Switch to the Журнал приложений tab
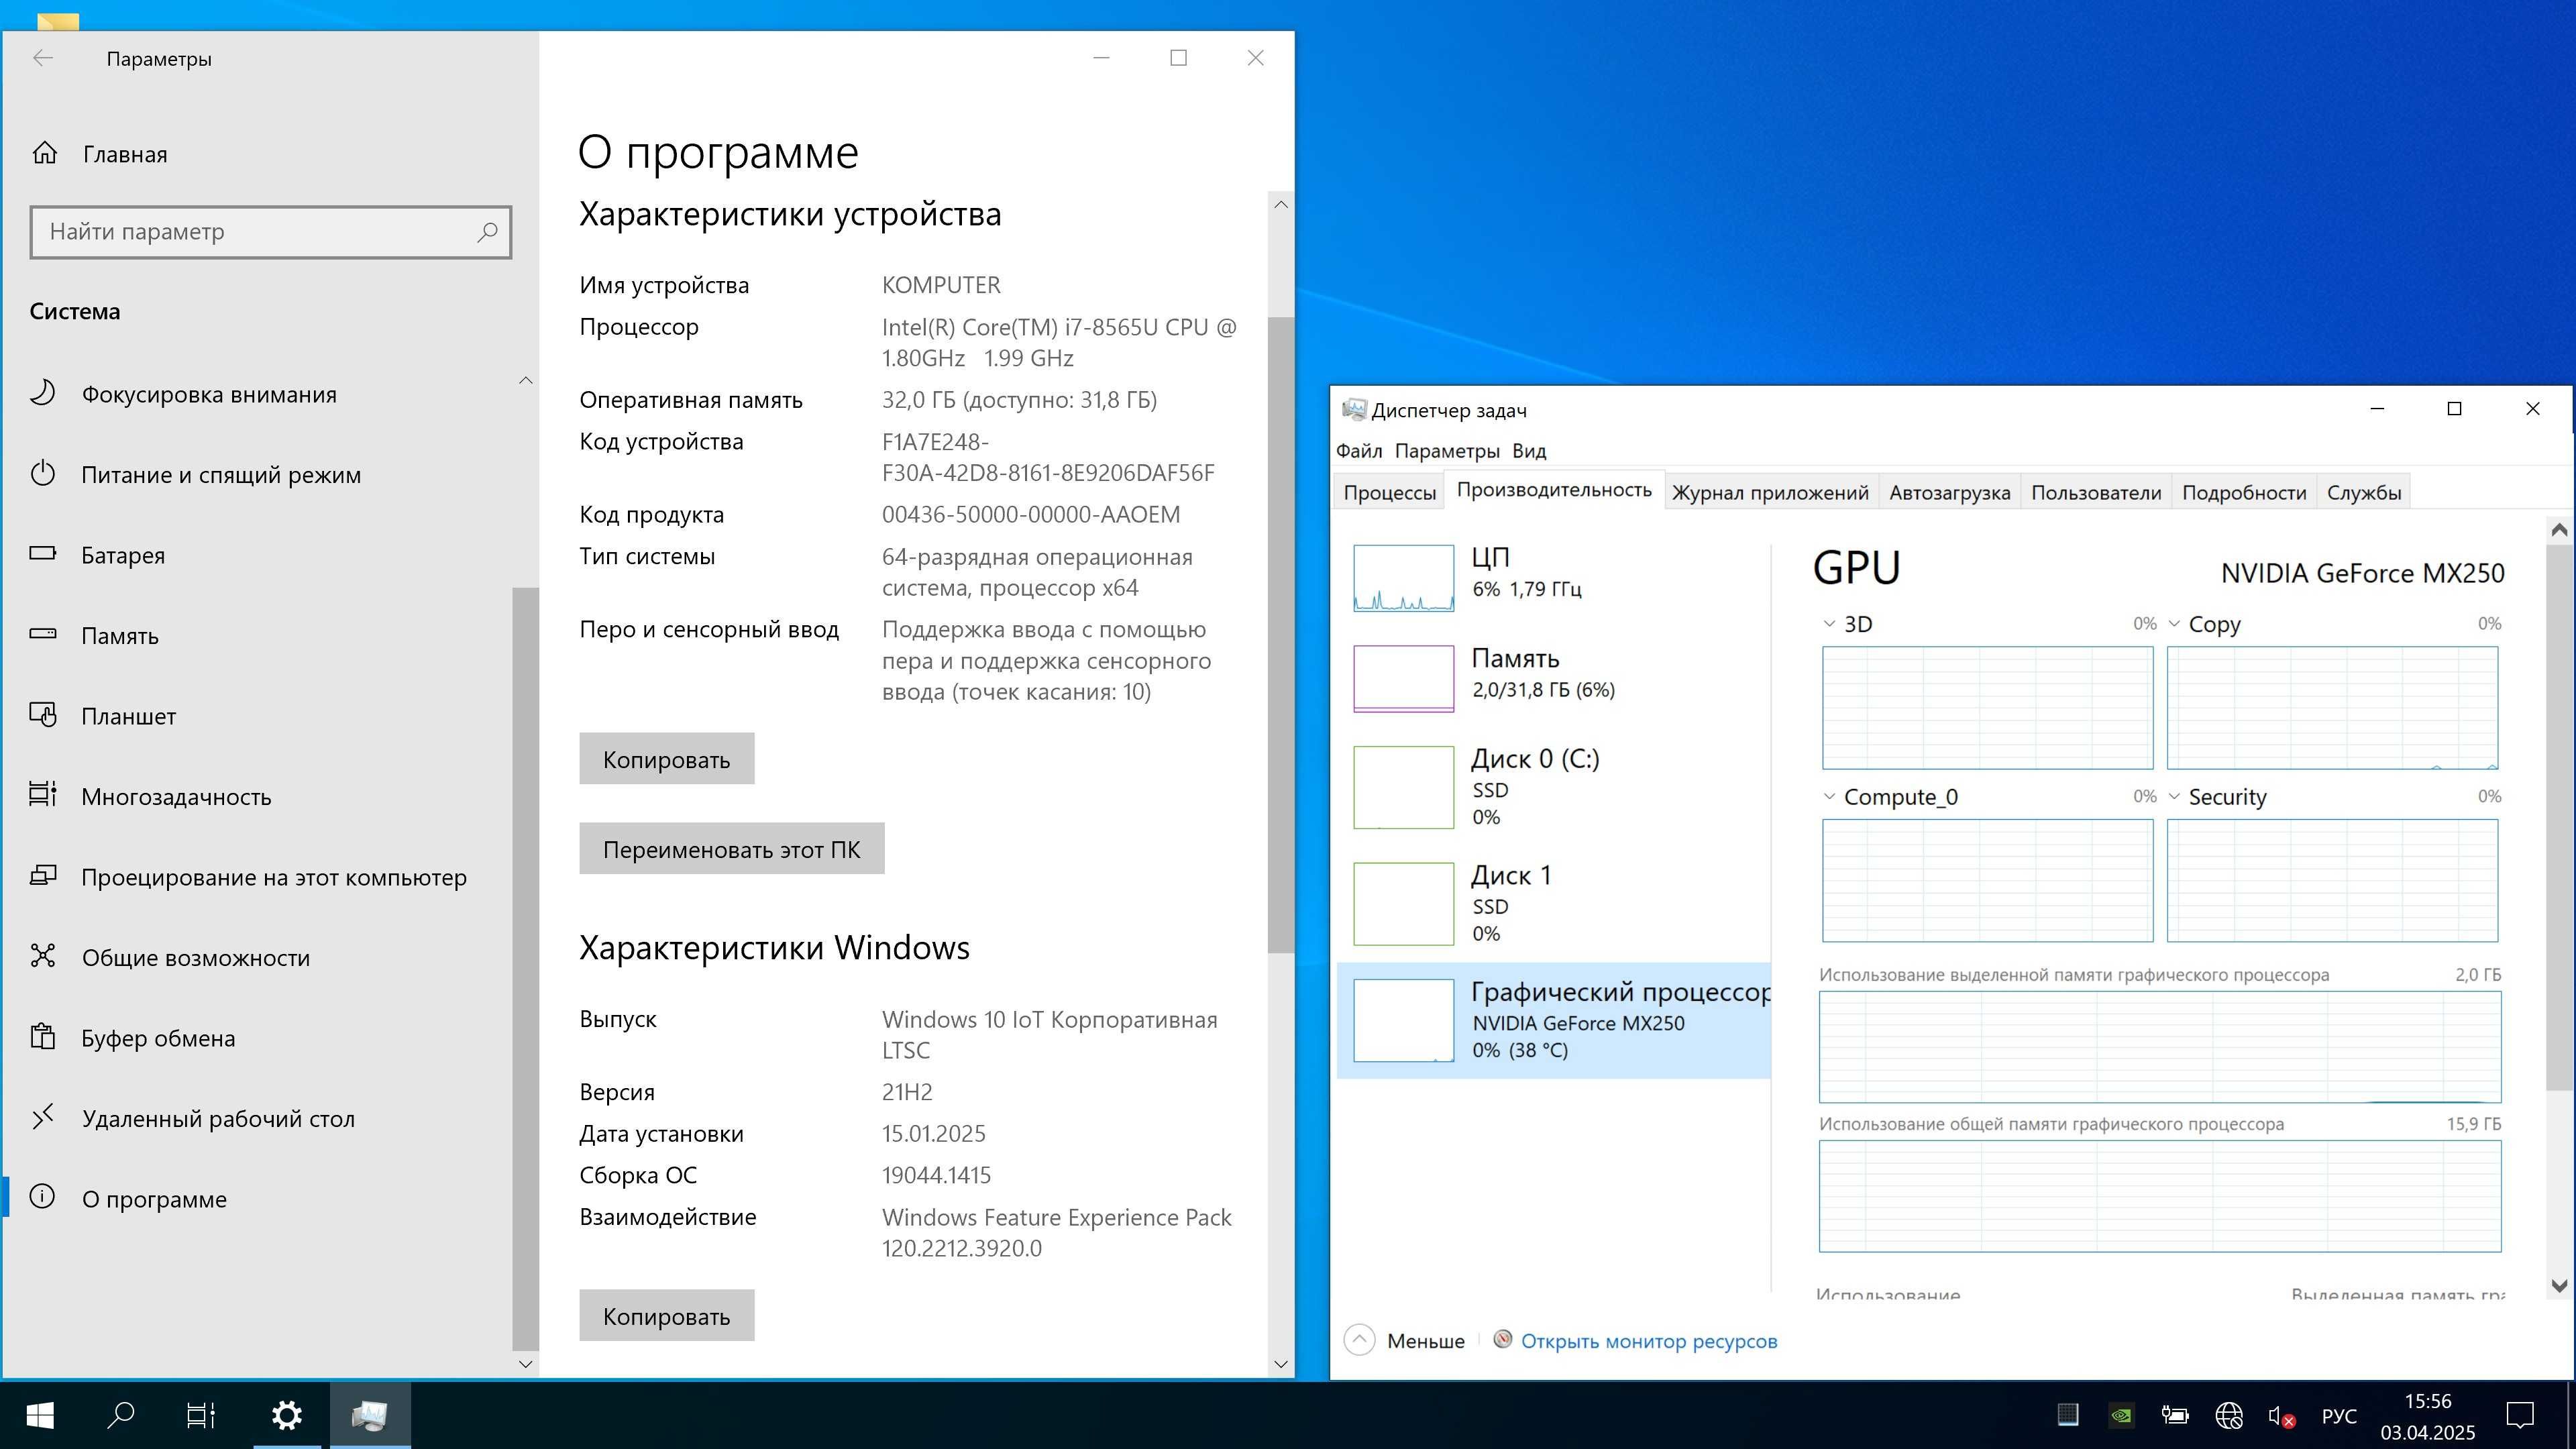Viewport: 2576px width, 1449px height. (x=1770, y=492)
